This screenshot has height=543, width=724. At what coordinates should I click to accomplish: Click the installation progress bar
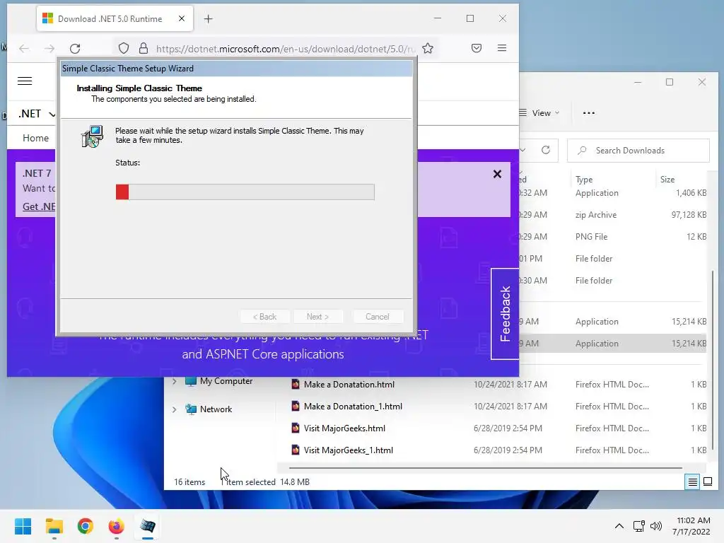tap(245, 192)
